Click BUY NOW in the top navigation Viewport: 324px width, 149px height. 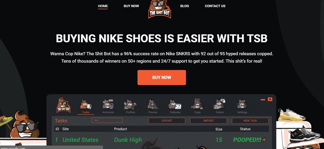coord(131,6)
